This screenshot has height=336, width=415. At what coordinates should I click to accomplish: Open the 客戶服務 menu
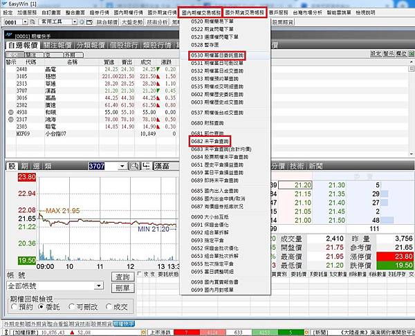pos(279,12)
